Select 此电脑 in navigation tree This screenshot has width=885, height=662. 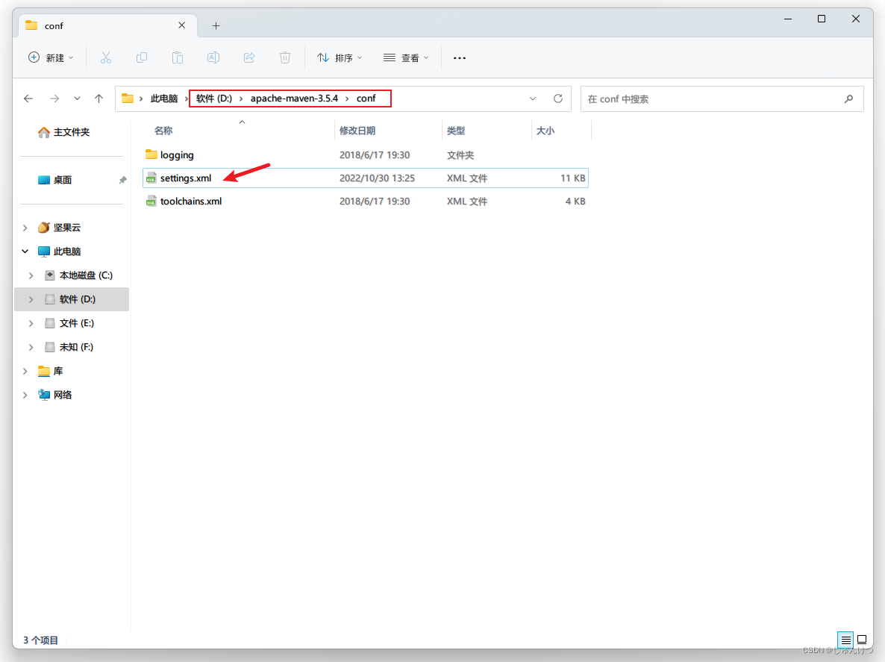tap(66, 252)
